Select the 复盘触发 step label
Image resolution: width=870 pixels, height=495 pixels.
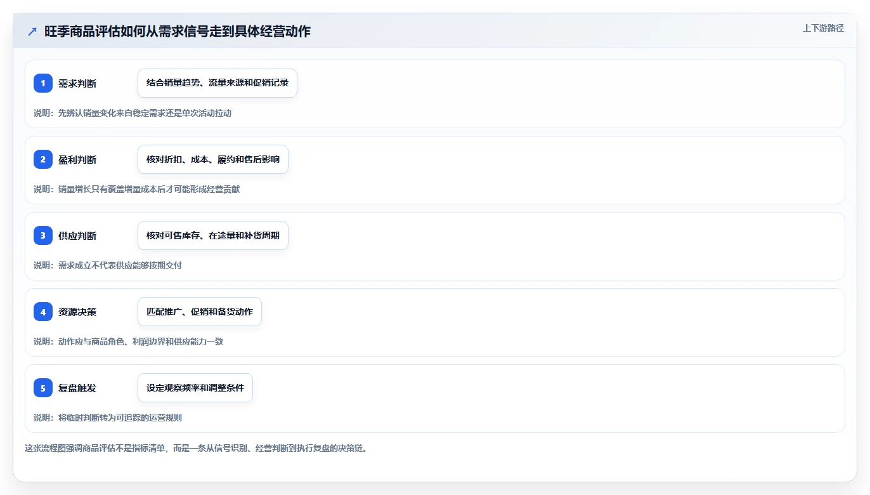[x=77, y=388]
